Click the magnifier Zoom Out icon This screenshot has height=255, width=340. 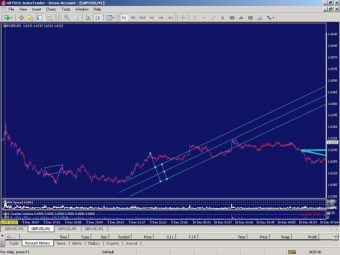[76, 18]
